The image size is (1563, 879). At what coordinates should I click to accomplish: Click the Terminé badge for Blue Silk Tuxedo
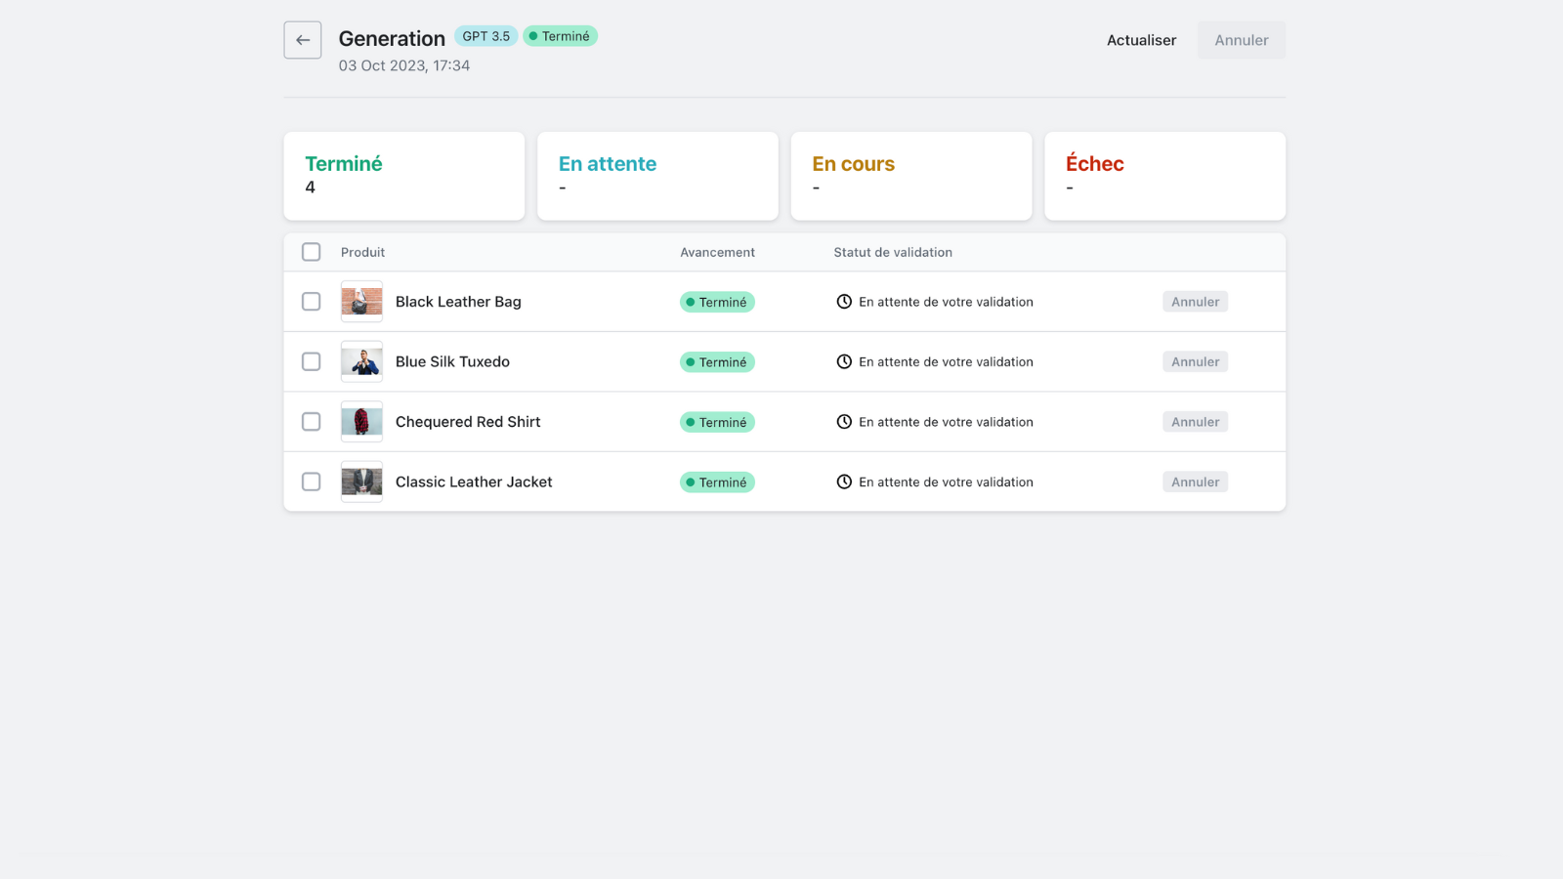(x=717, y=362)
